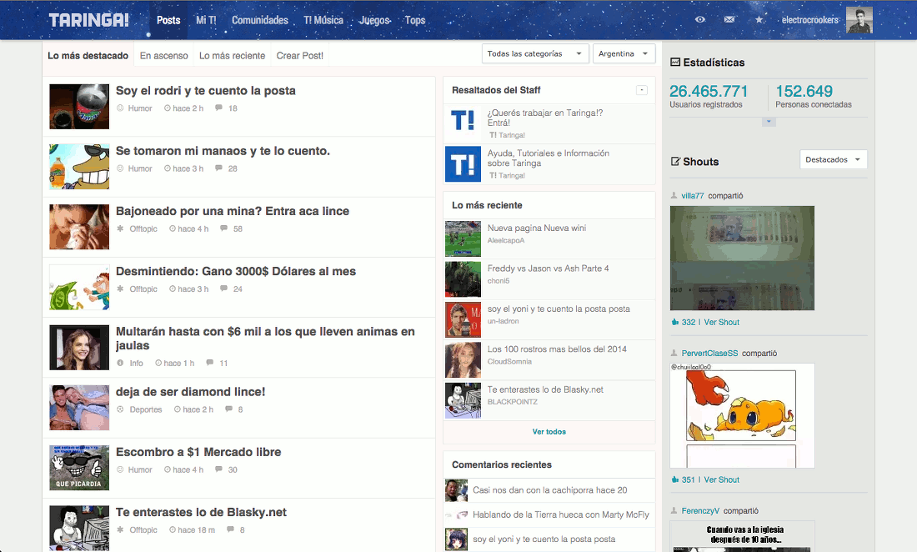Open 'Todas las categorías' dropdown
Image resolution: width=917 pixels, height=552 pixels.
534,54
